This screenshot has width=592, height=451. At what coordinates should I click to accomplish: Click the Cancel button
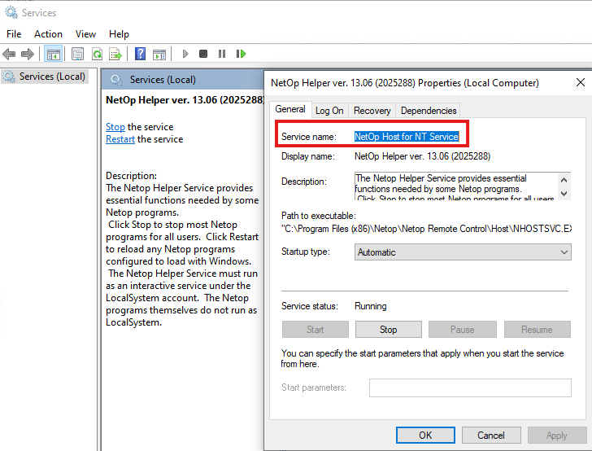pyautogui.click(x=491, y=435)
